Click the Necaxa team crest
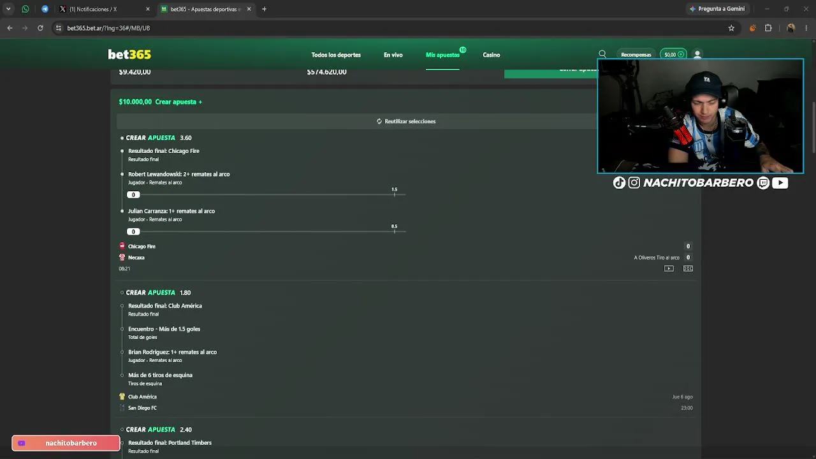This screenshot has width=816, height=459. (122, 258)
